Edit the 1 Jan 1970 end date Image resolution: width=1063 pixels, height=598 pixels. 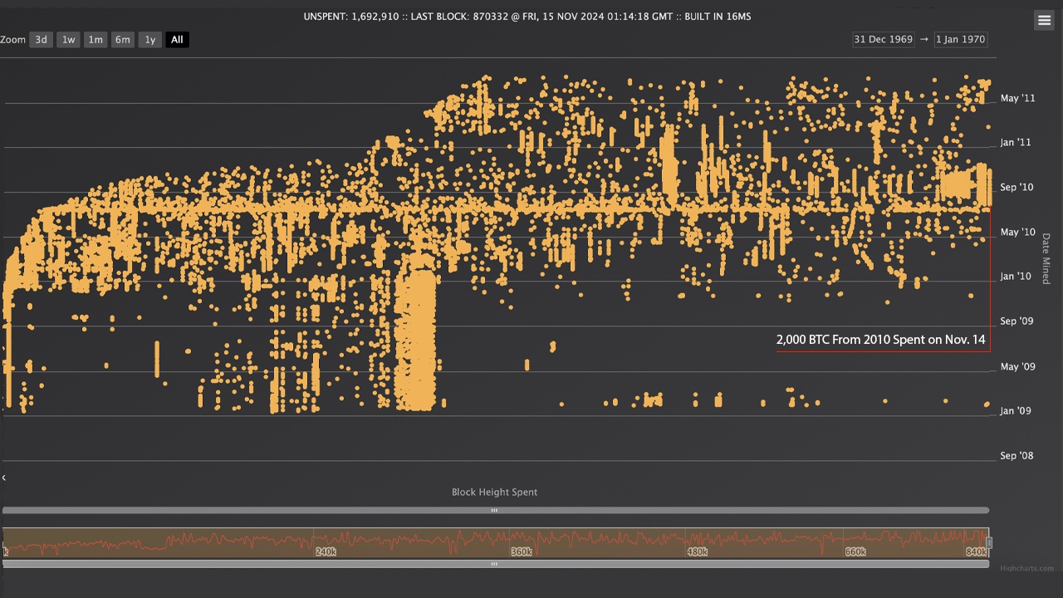[960, 40]
